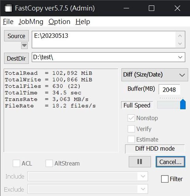Click the FastCopy app icon in title bar
190x196 pixels.
click(x=9, y=8)
